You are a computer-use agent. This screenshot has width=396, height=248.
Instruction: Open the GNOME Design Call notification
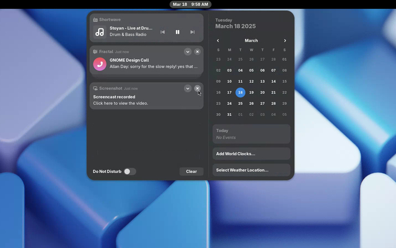tap(147, 60)
